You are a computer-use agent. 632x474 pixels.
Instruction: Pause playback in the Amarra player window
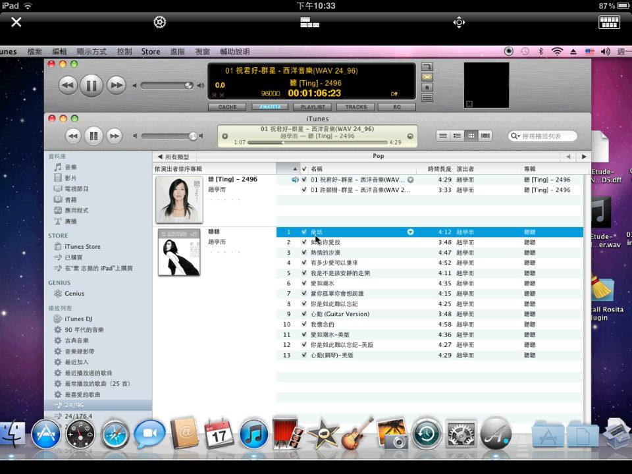point(92,86)
